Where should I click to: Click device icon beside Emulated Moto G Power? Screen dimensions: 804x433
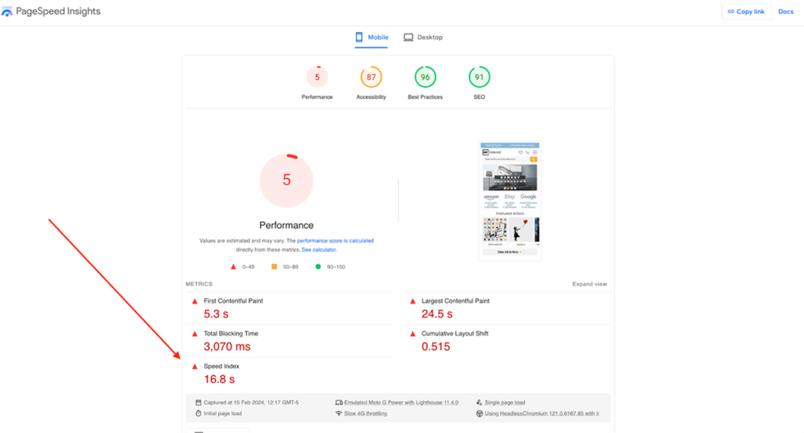(x=339, y=402)
